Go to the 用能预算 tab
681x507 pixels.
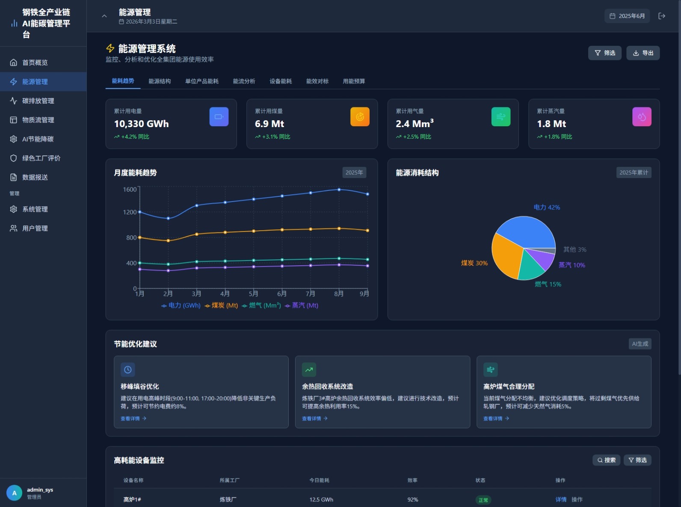(354, 81)
